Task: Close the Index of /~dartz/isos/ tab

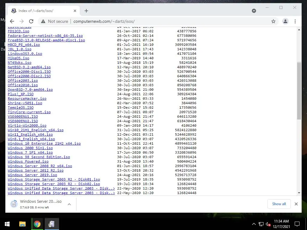Action: [75, 11]
